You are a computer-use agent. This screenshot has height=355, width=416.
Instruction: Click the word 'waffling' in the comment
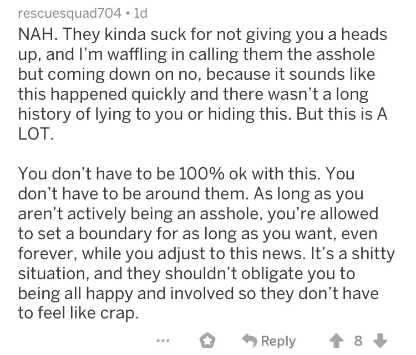(x=136, y=54)
